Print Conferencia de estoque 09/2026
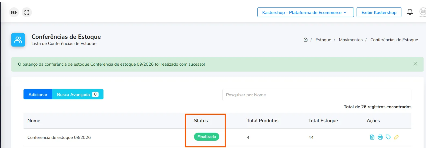Image resolution: width=426 pixels, height=148 pixels. 380,137
